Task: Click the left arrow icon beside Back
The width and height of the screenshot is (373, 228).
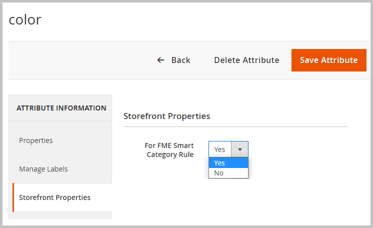Action: coord(160,60)
